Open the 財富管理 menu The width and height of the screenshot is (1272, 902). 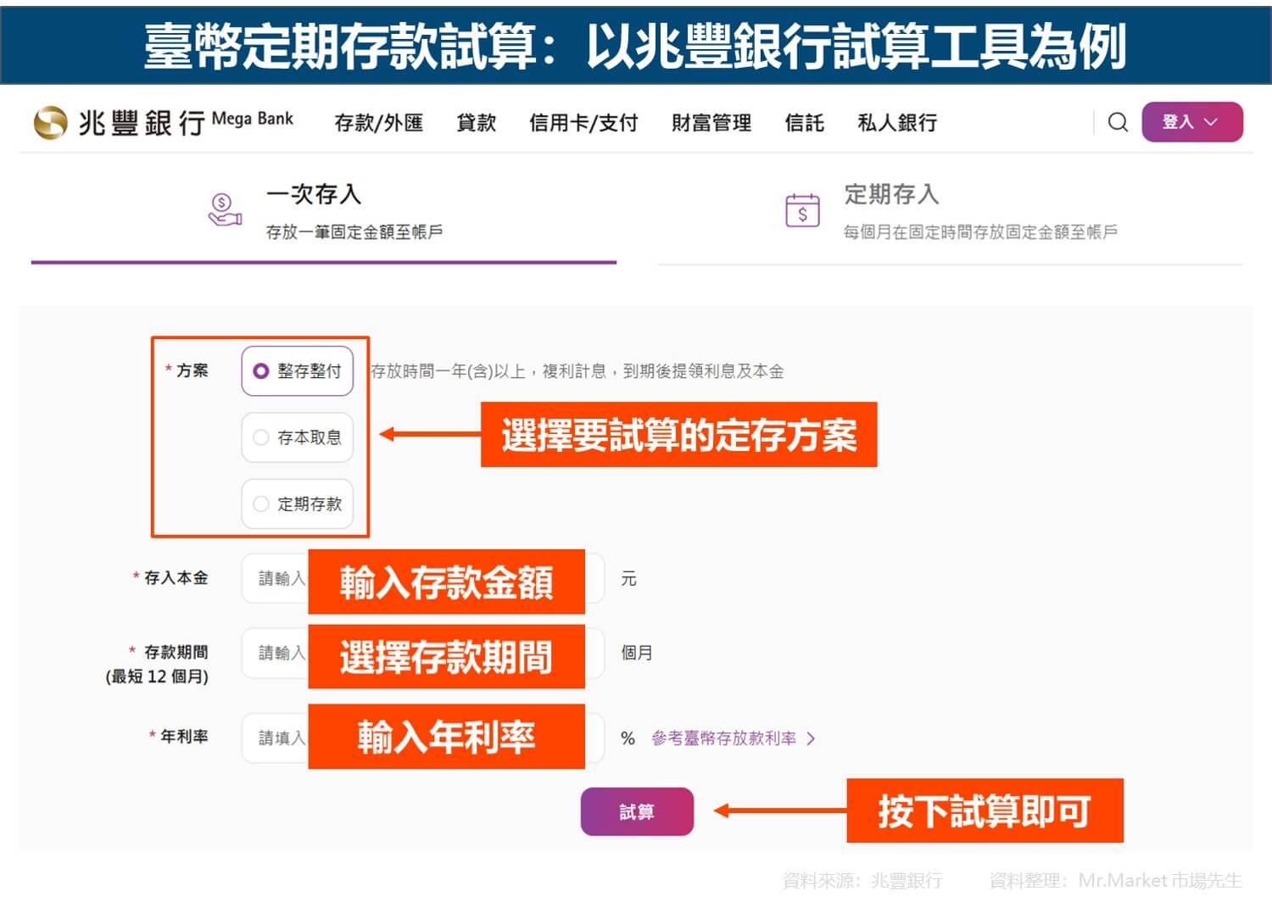tap(711, 122)
